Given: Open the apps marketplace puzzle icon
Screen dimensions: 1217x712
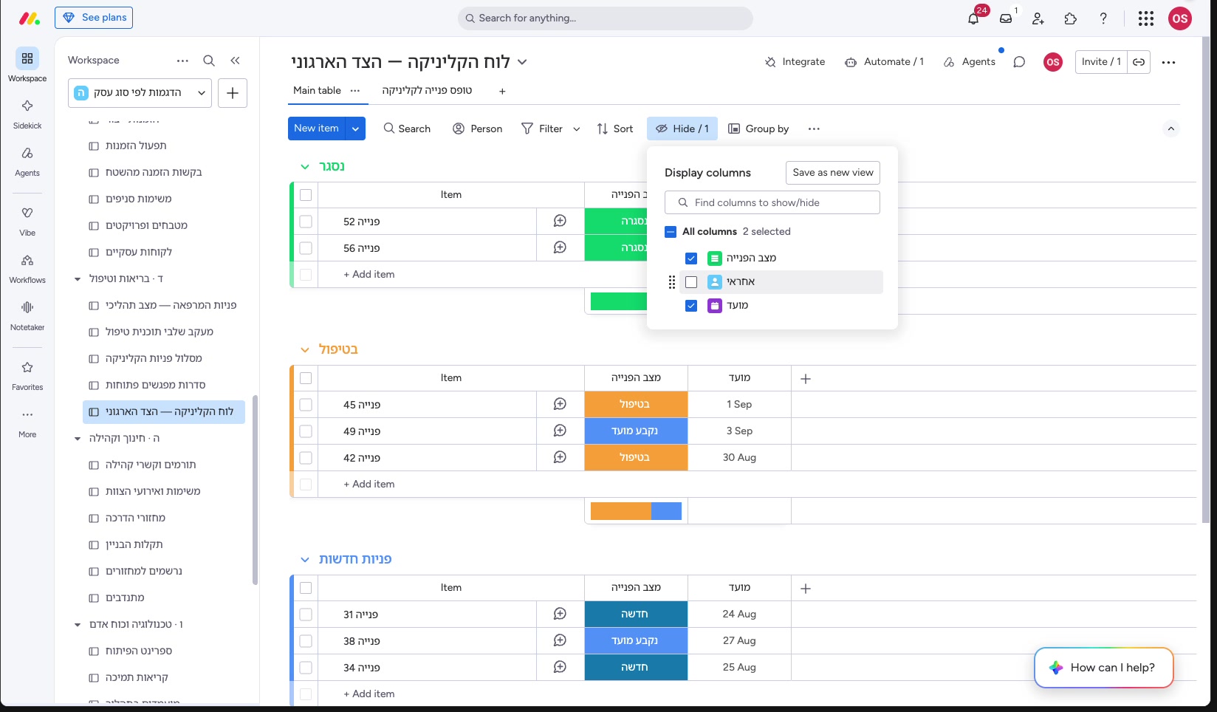Looking at the screenshot, I should [1071, 18].
